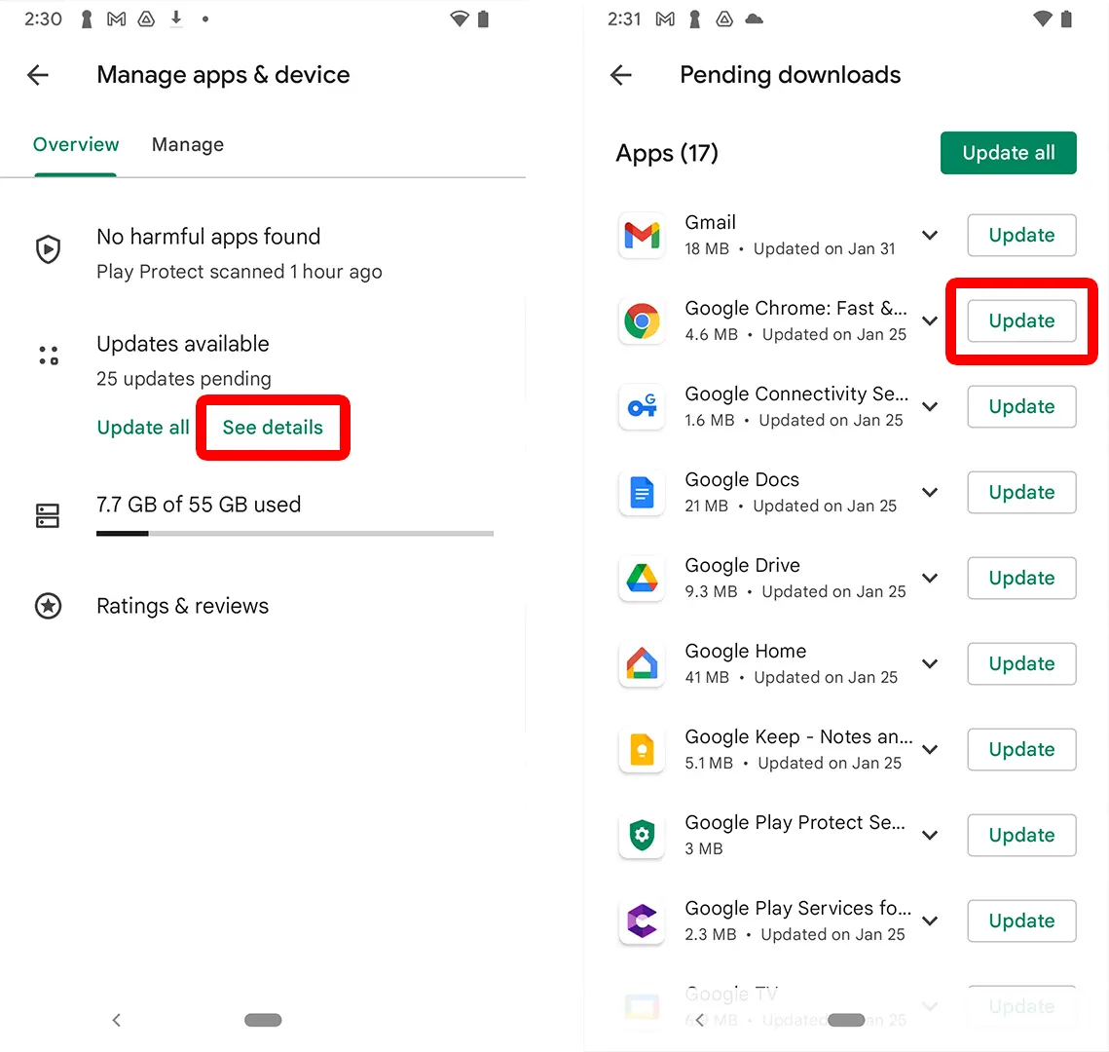Image resolution: width=1109 pixels, height=1052 pixels.
Task: Tap the Google Drive app icon
Action: tap(642, 578)
